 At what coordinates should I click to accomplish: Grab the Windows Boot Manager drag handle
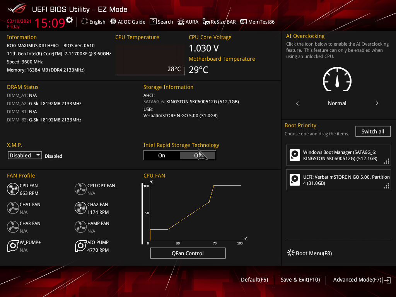[x=386, y=161]
